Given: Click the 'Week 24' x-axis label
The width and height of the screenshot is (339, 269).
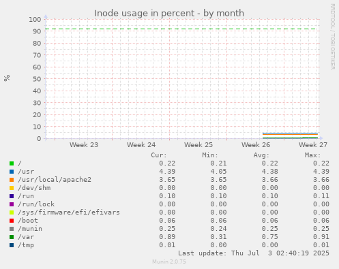Looking at the screenshot, I should tap(141, 145).
